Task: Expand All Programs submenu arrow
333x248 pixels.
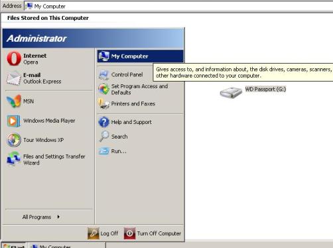Action: point(58,217)
